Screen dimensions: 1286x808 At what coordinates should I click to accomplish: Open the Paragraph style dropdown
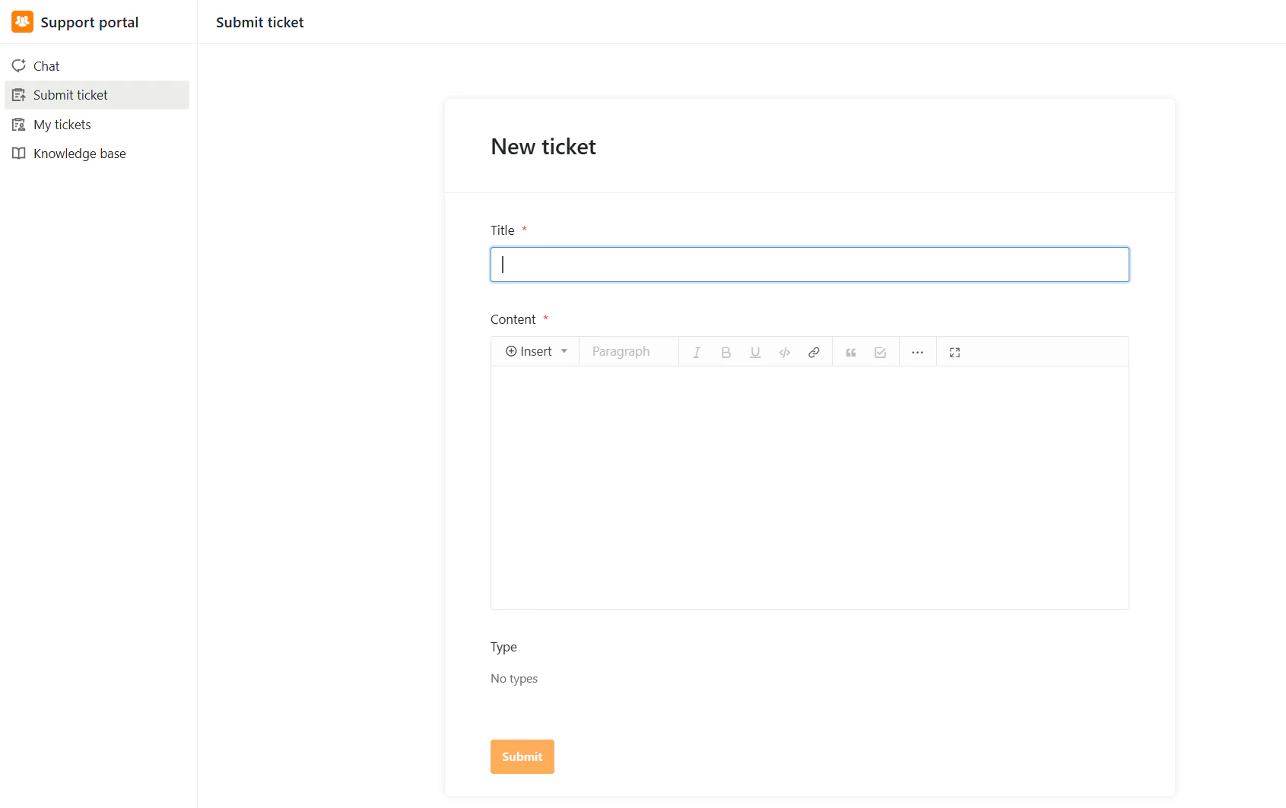pyautogui.click(x=628, y=351)
